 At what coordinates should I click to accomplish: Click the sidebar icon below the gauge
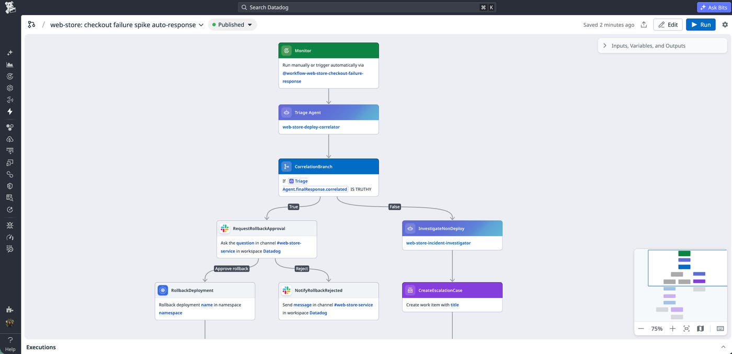coord(10,249)
